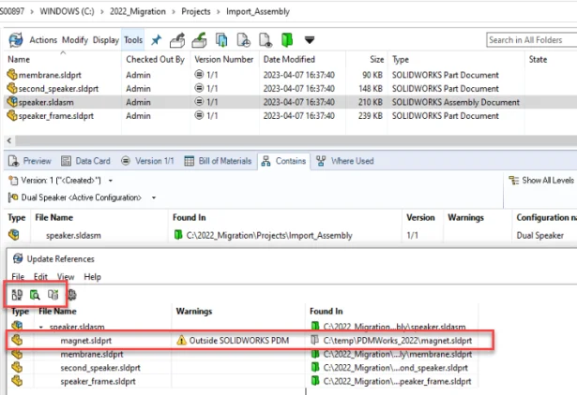Expand the Show All Levels dropdown
577x395 pixels.
tap(571, 180)
